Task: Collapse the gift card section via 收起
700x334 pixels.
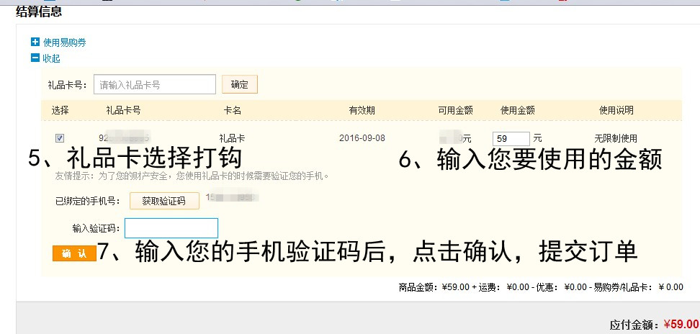Action: pos(51,59)
